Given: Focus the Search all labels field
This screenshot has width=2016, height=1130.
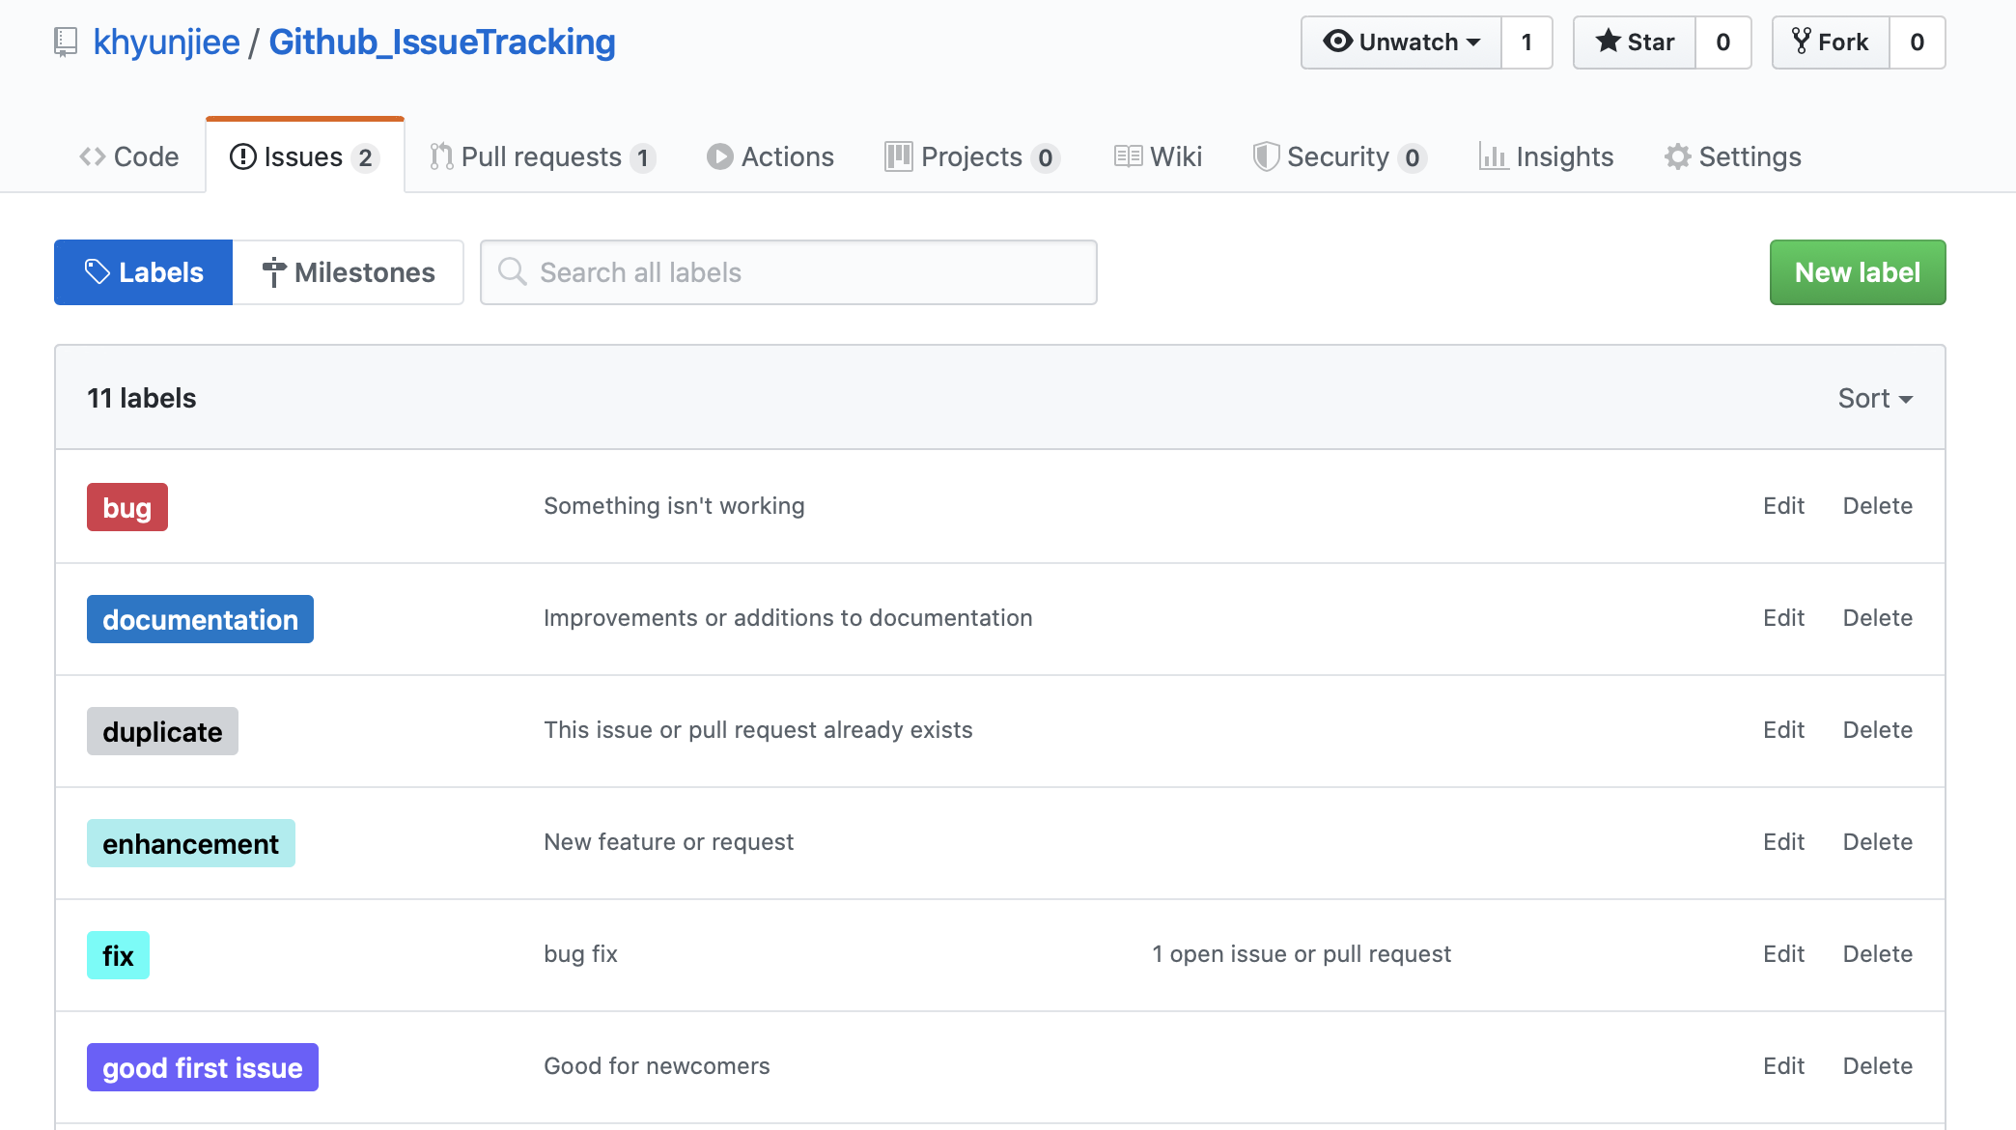Looking at the screenshot, I should pyautogui.click(x=789, y=272).
